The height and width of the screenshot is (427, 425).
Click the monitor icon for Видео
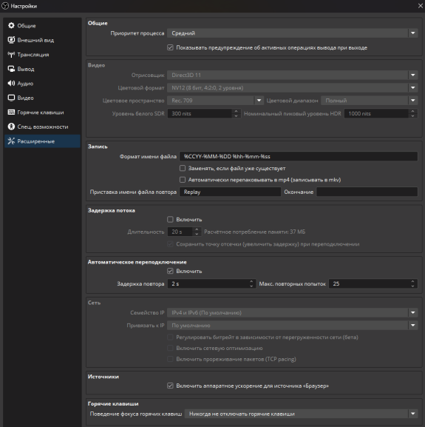pyautogui.click(x=11, y=98)
